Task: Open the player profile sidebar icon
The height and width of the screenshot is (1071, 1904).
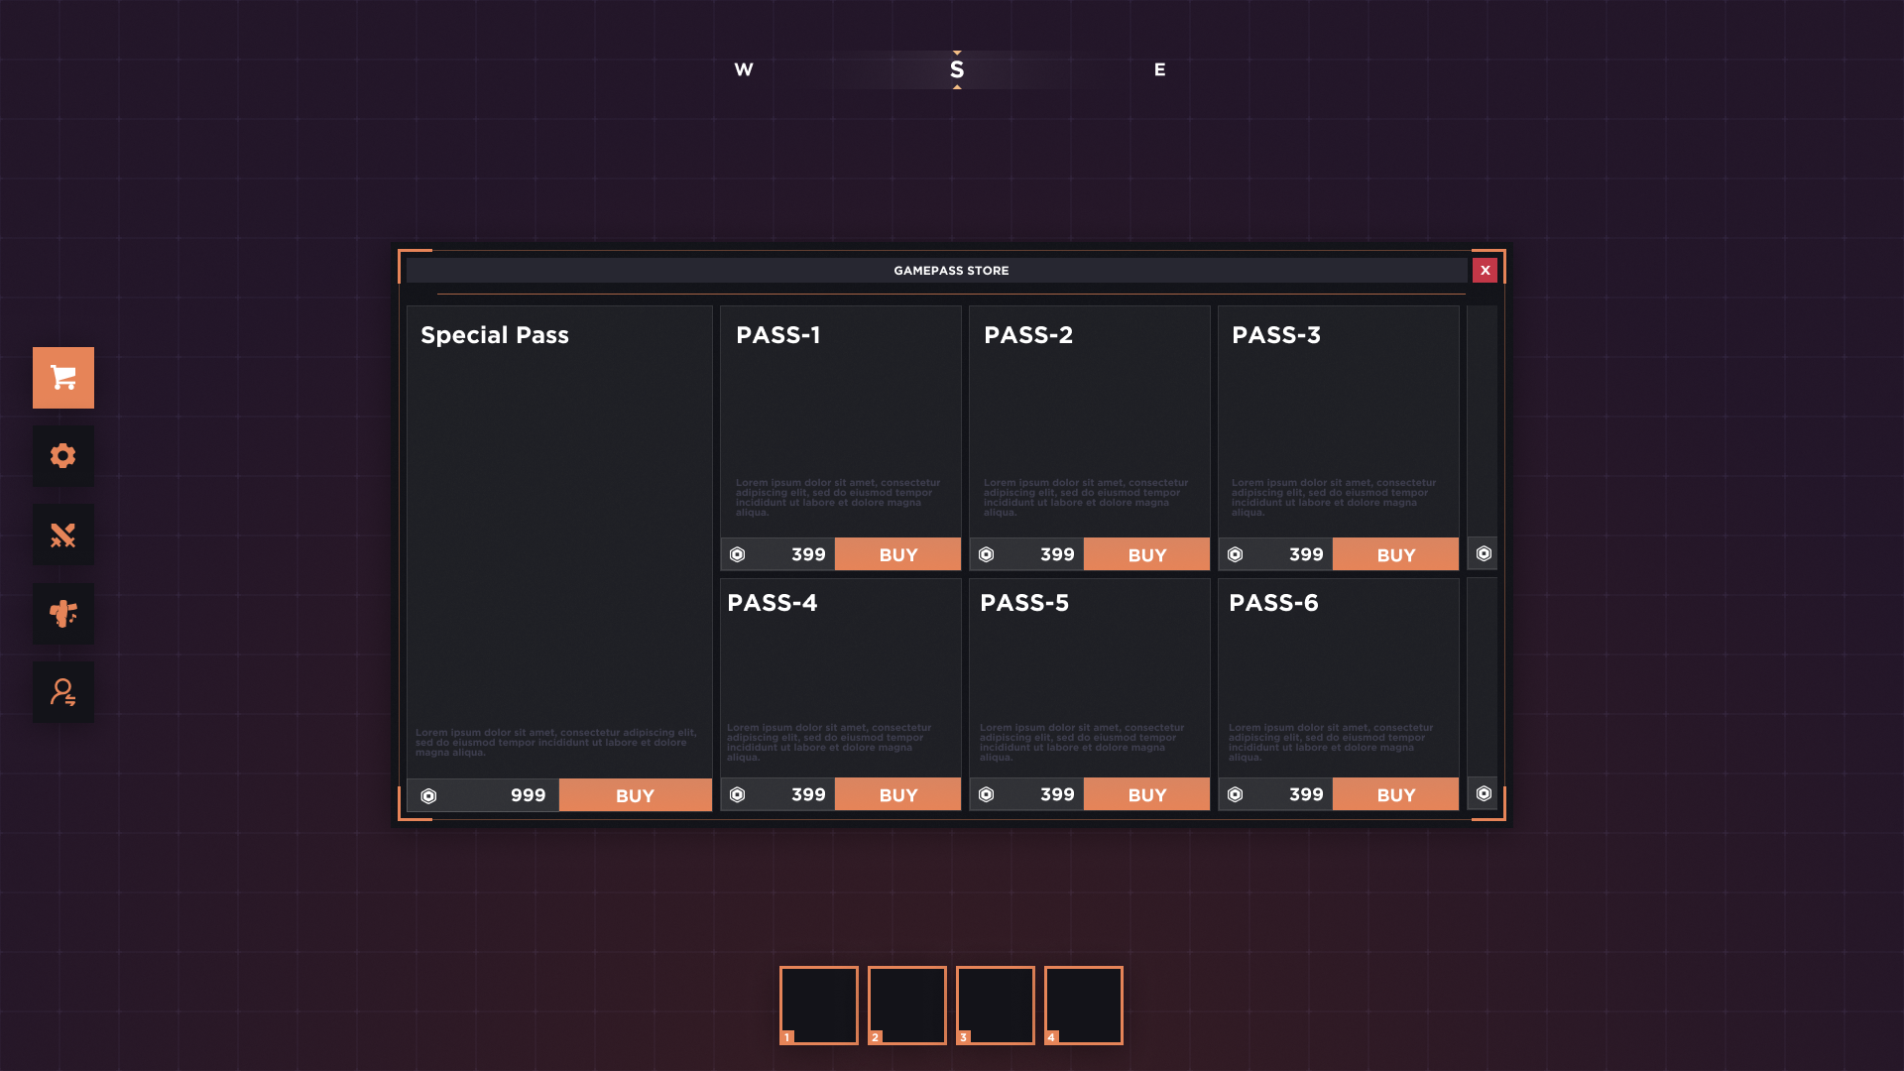Action: pos(63,692)
